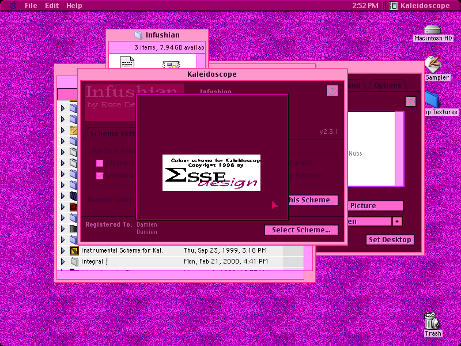Click the help question mark below the Options tab

point(410,101)
